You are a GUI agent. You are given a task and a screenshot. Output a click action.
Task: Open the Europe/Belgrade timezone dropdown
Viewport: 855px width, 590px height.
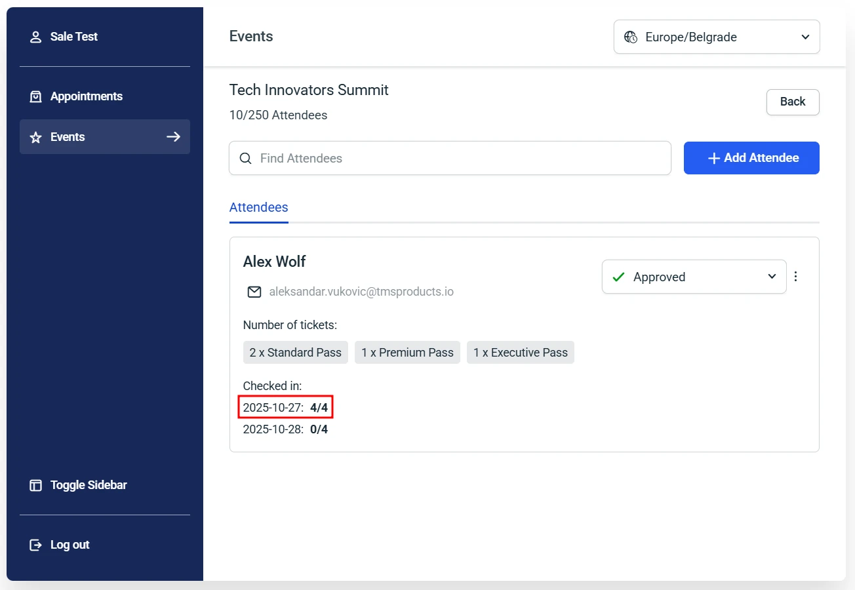[x=716, y=37]
